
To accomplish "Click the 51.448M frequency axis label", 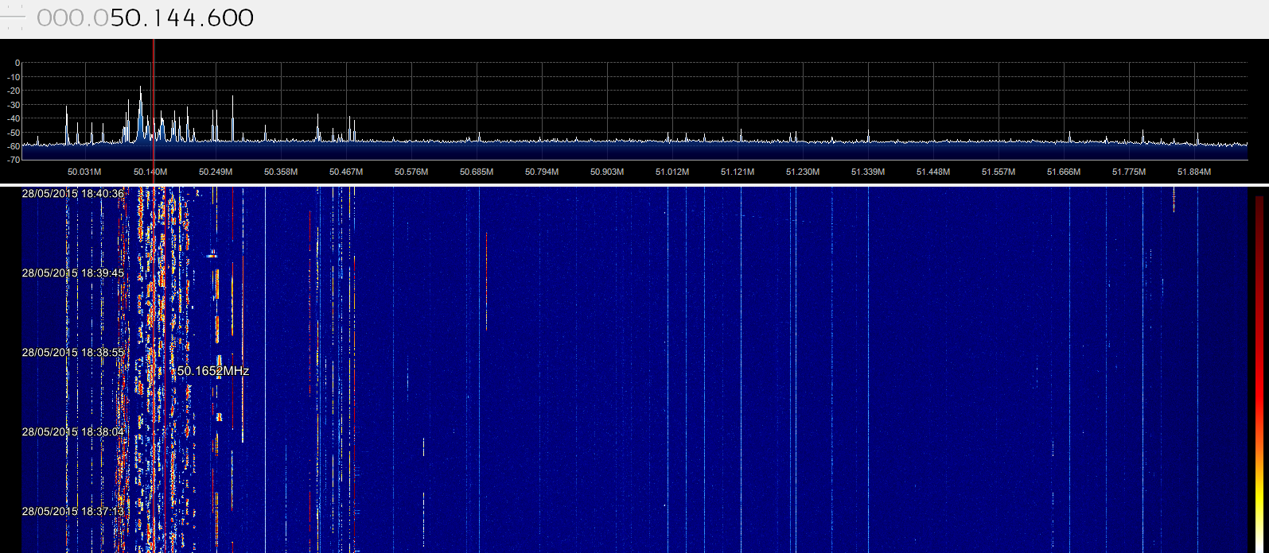I will [932, 172].
